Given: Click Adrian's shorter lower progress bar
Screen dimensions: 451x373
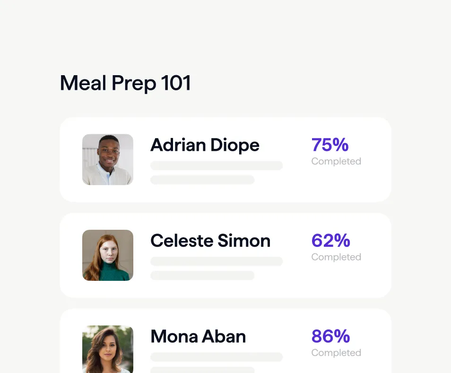Looking at the screenshot, I should pos(202,180).
